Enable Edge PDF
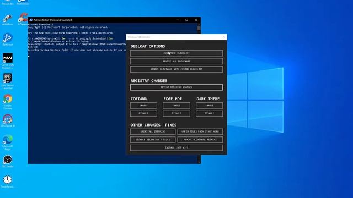 176,106
